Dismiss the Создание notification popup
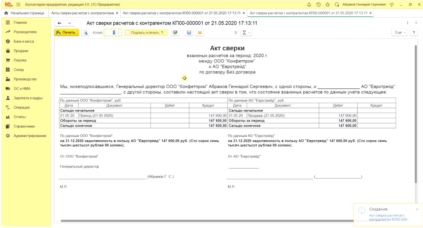 [x=417, y=209]
